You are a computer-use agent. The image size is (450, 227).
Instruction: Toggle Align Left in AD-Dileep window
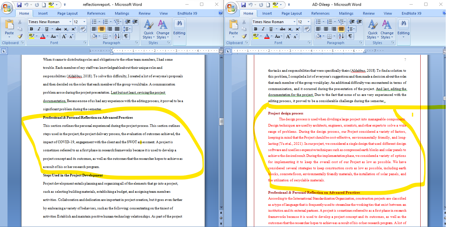coord(319,29)
